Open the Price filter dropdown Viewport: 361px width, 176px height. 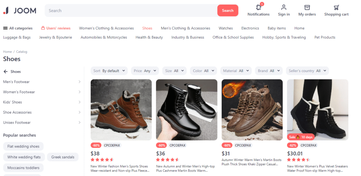click(x=145, y=71)
